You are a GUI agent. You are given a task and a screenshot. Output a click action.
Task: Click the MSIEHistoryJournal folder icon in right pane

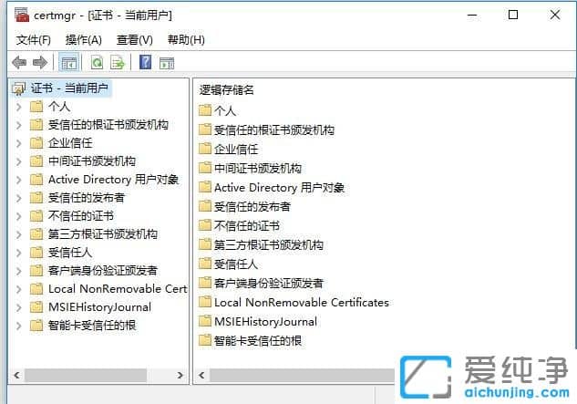[205, 321]
